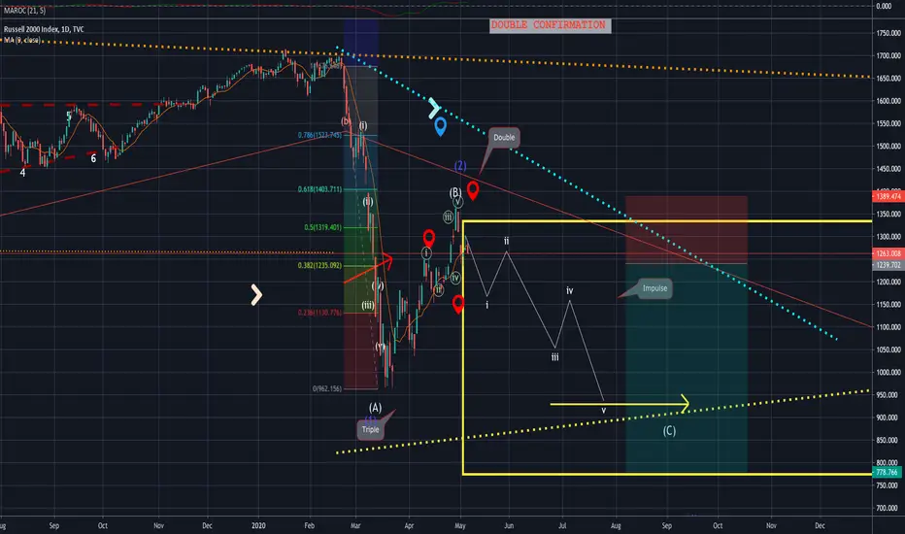Select the blue (2) wave label

click(460, 166)
